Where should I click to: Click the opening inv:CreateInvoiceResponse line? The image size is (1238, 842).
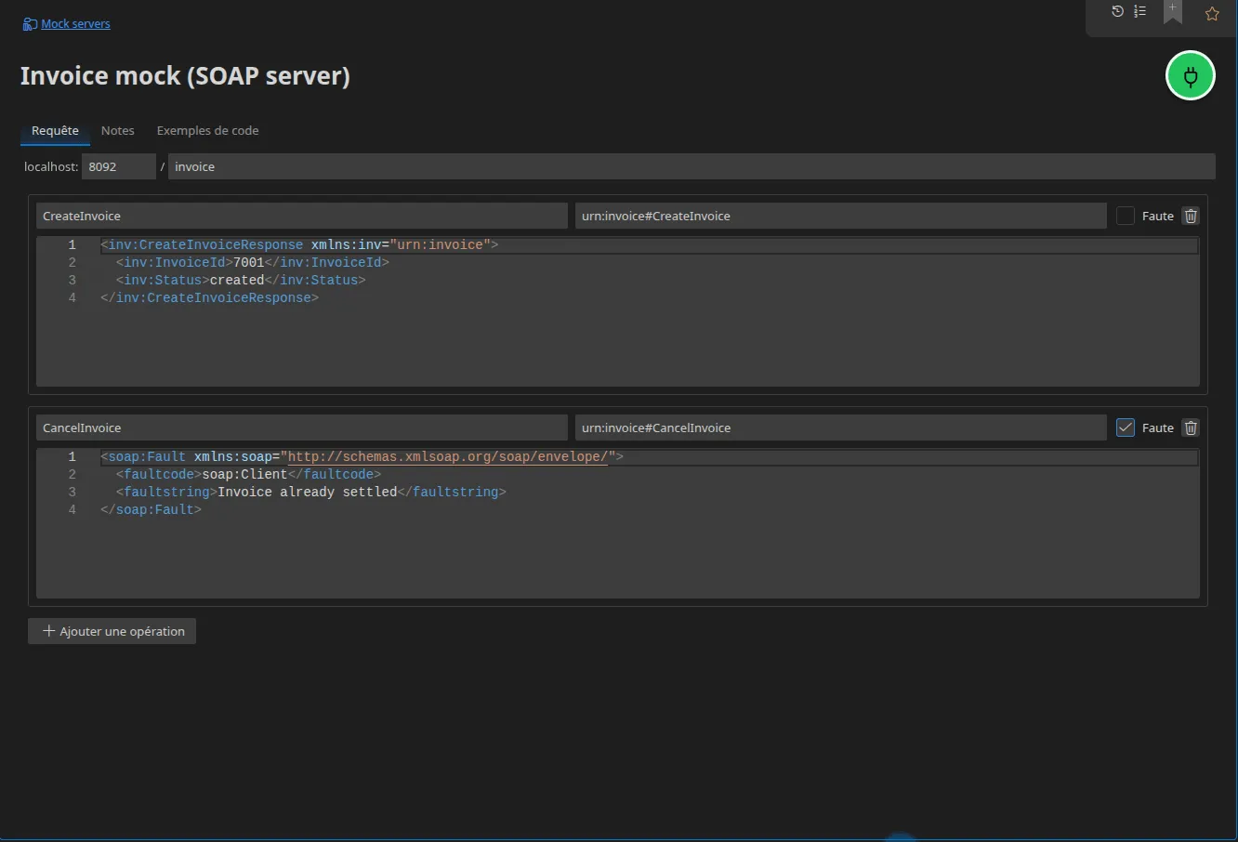pos(299,244)
